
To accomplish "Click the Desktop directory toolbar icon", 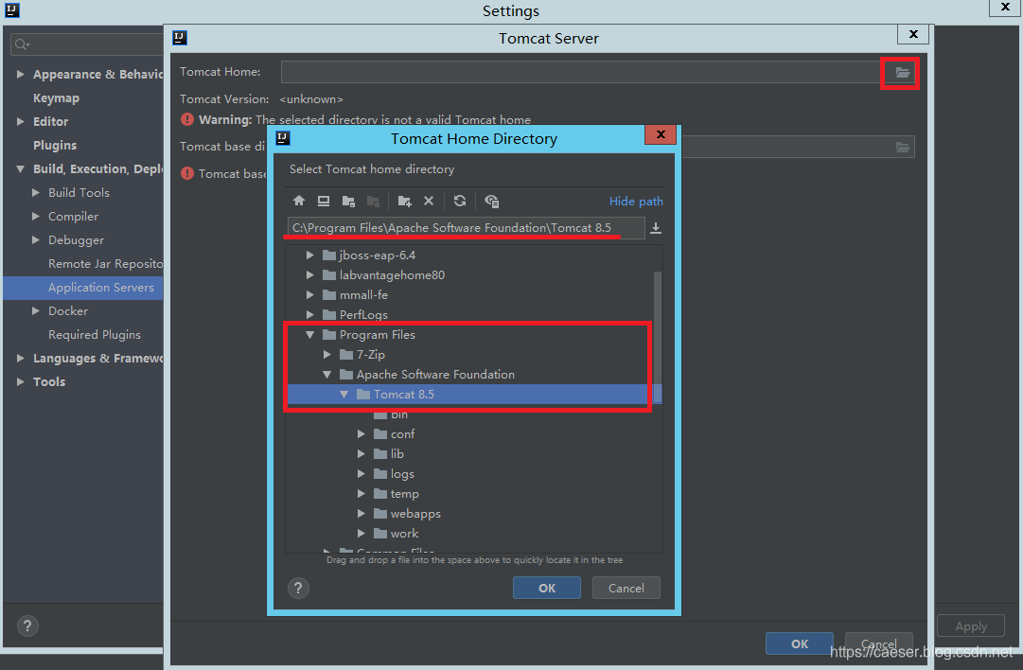I will (324, 201).
